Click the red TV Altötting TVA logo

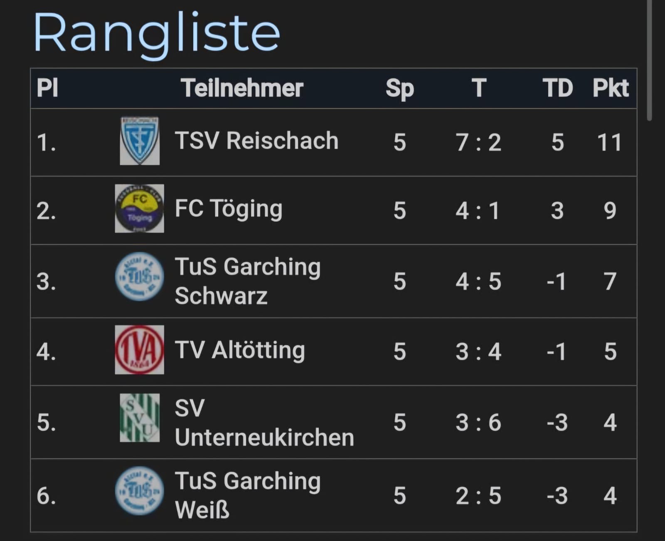pos(140,350)
